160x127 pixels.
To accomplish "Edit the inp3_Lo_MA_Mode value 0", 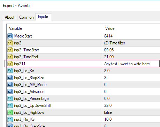I will [105, 85].
